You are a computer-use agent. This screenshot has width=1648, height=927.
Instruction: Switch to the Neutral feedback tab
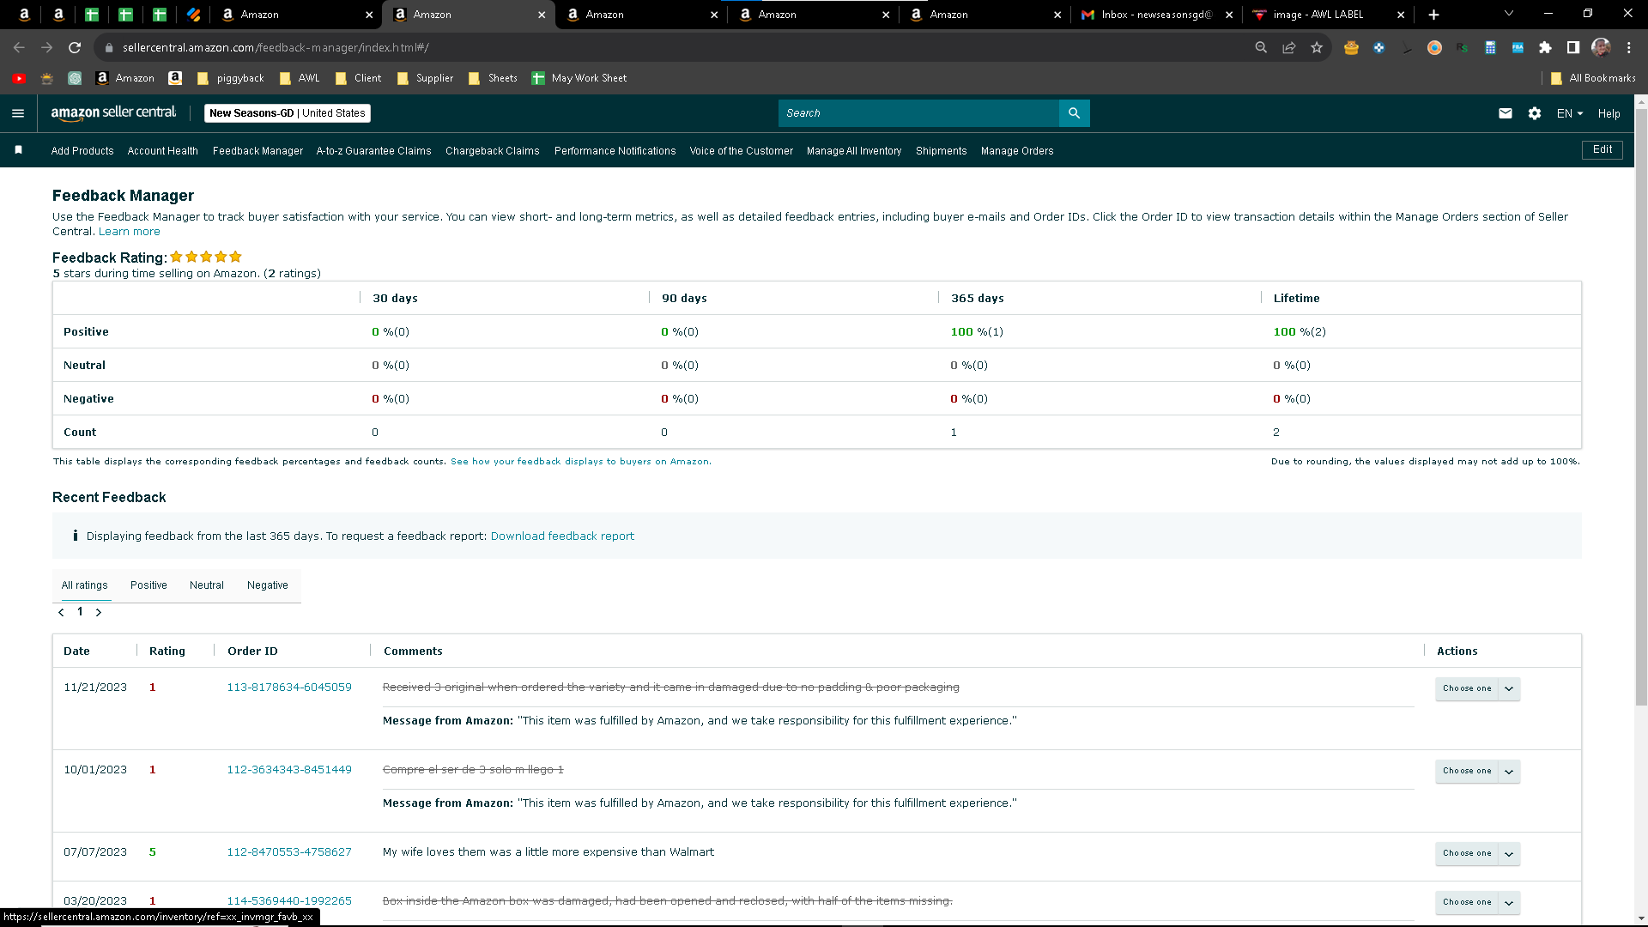click(x=207, y=585)
